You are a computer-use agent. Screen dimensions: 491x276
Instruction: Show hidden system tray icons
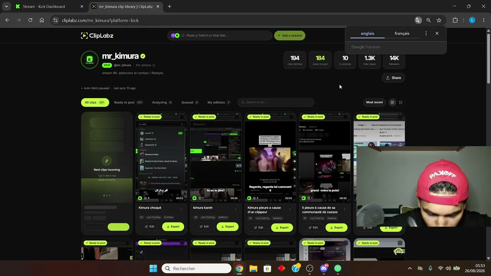pos(410,268)
